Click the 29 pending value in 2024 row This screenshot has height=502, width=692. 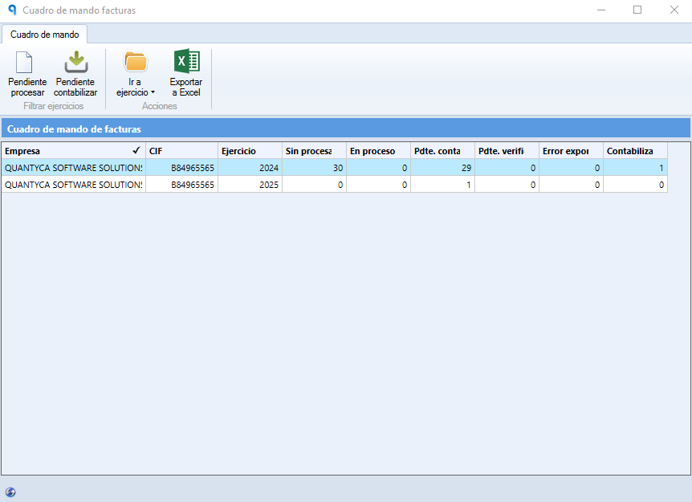tap(442, 168)
